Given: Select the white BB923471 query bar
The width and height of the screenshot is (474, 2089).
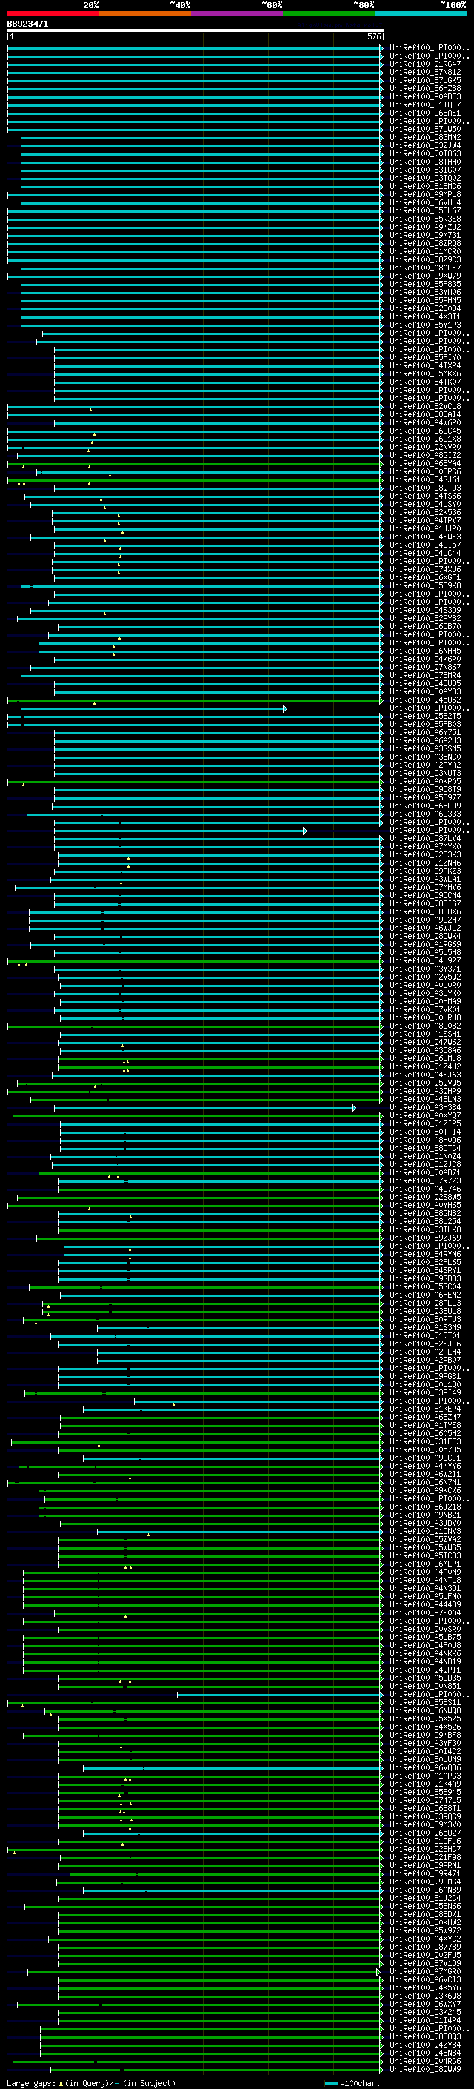Looking at the screenshot, I should (x=196, y=30).
